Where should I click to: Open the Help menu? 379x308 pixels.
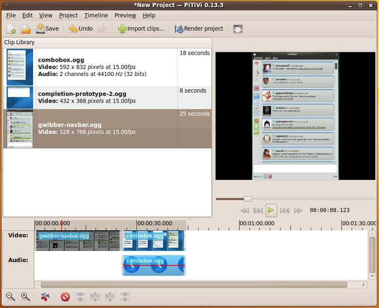[149, 15]
